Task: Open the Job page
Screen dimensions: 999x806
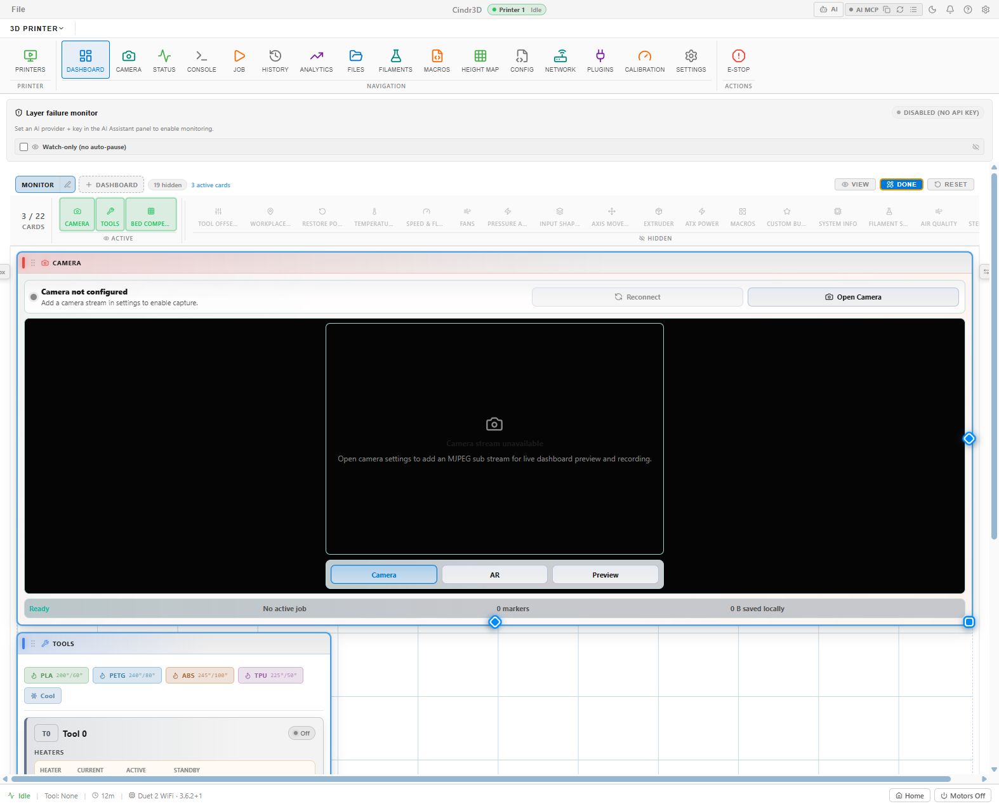Action: coord(239,60)
